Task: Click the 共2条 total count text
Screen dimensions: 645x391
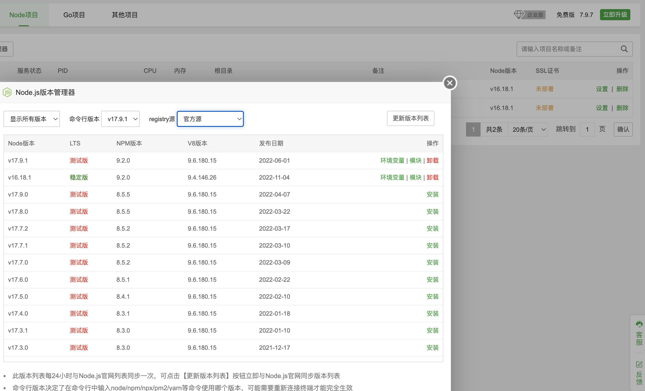Action: [494, 129]
